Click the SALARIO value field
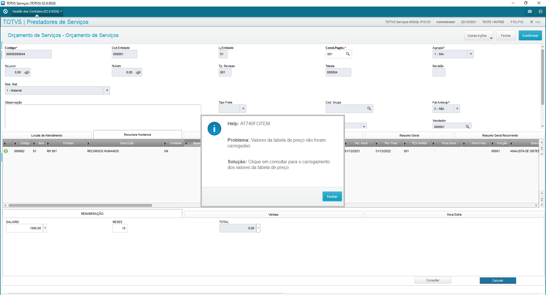This screenshot has height=295, width=546. 24,228
